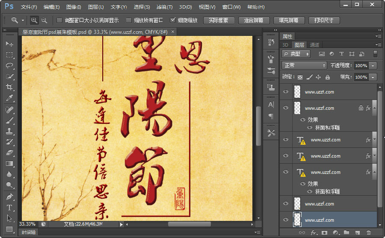The height and width of the screenshot is (238, 385).
Task: Hide the selected bottom www.uzzf.com layer
Action: [286, 220]
